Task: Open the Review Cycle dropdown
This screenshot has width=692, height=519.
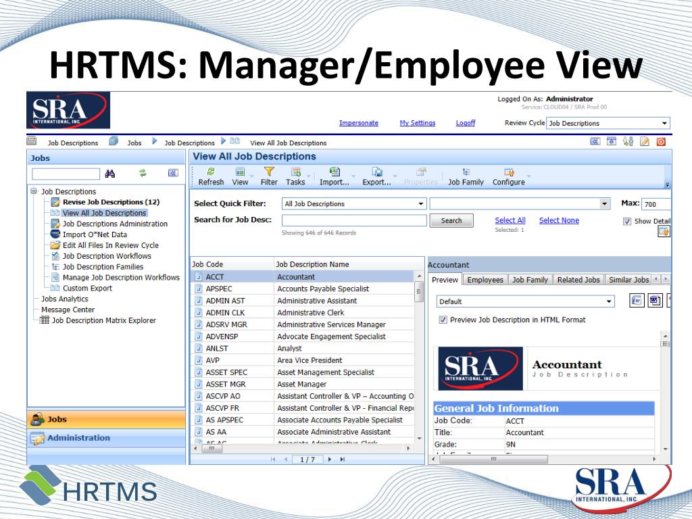Action: [x=608, y=123]
